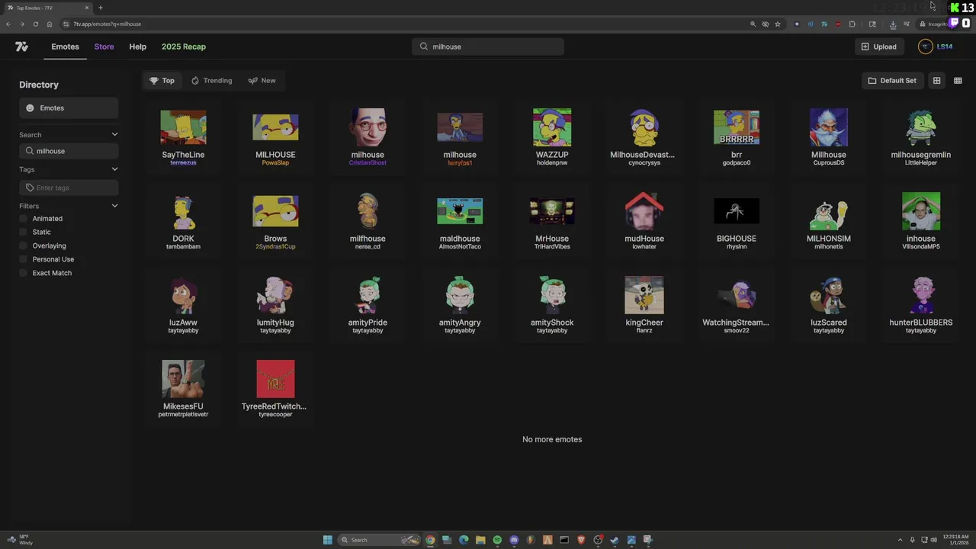Click the taskbar Search box

[380, 540]
